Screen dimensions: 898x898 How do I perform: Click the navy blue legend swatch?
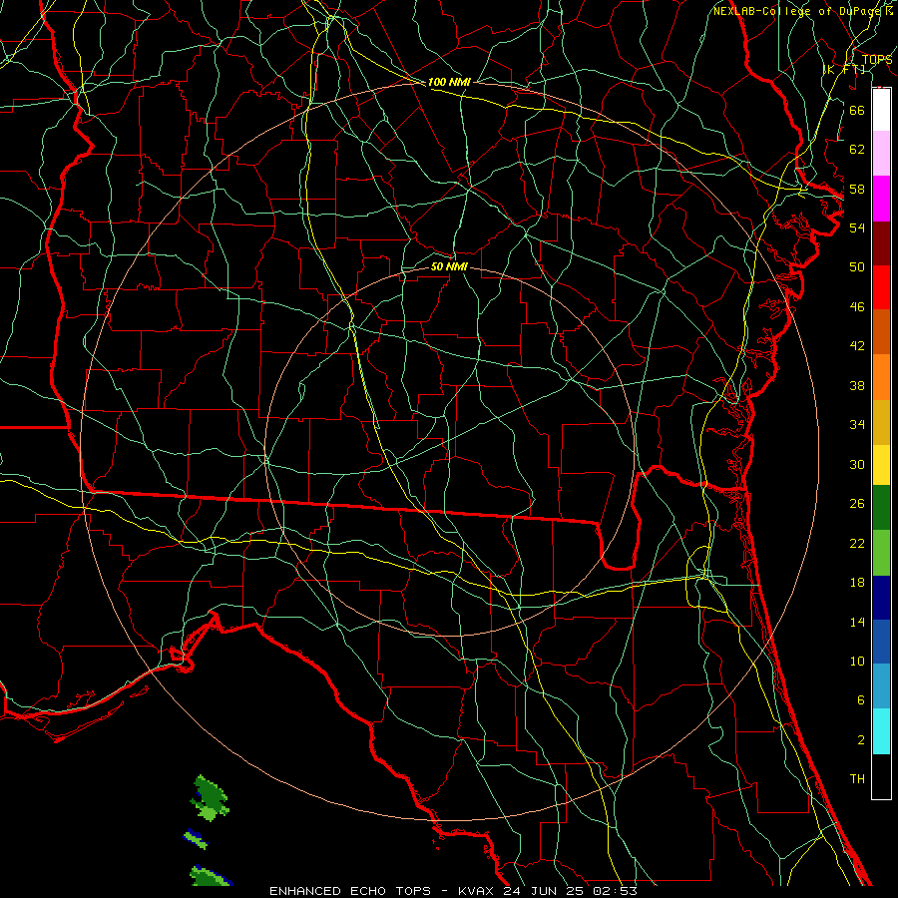881,598
